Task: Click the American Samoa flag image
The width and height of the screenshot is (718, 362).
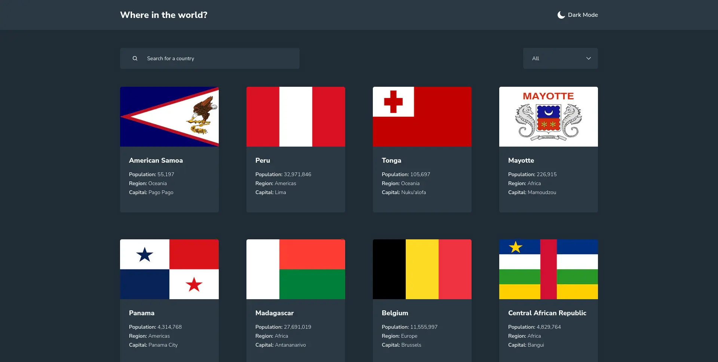Action: tap(169, 116)
